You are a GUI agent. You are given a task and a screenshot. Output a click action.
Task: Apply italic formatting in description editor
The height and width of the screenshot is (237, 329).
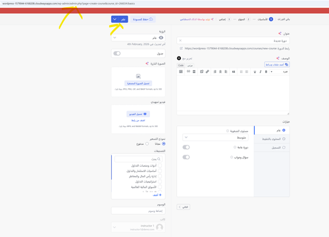coord(261,72)
